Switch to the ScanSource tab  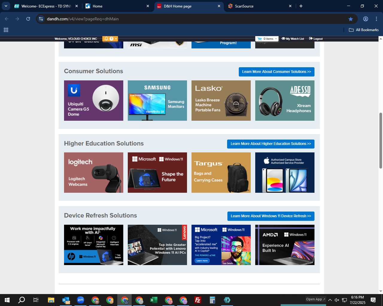click(260, 6)
